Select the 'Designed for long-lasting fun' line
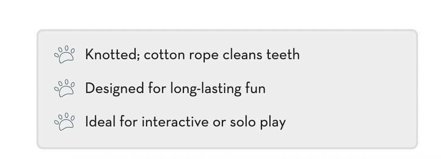The width and height of the screenshot is (441, 159). [x=175, y=88]
